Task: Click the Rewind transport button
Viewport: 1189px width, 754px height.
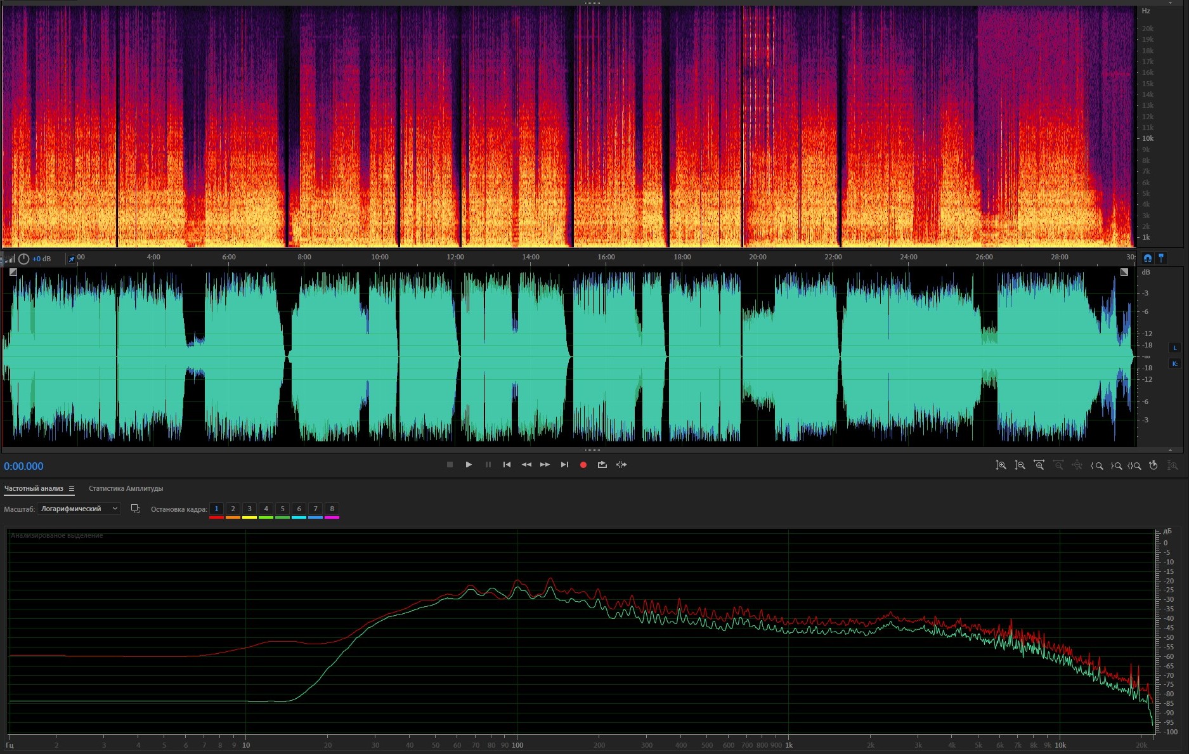Action: coord(526,465)
